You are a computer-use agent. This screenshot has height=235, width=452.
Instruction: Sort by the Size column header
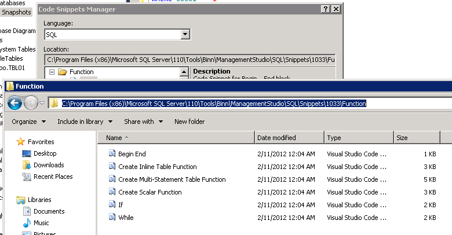tap(417, 138)
